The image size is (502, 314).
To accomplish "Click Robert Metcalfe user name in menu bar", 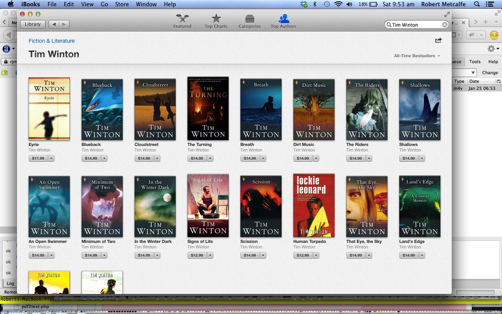I will coord(444,4).
